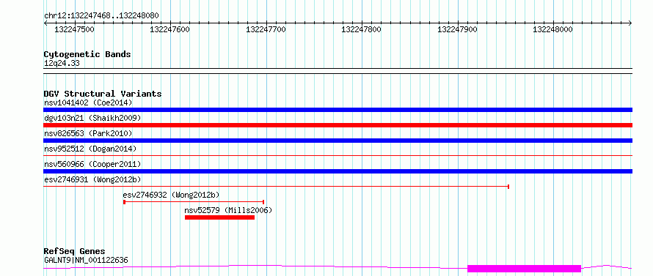Click the 132247900 ruler position label
653x276 pixels.
[457, 30]
